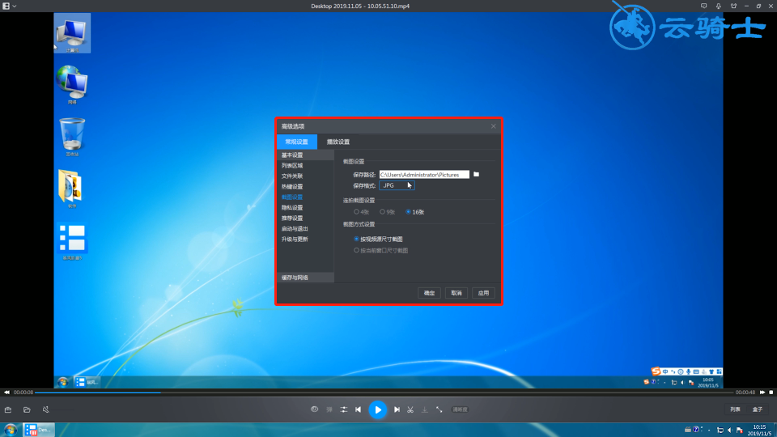
Task: Click the download arrow icon
Action: coord(425,409)
